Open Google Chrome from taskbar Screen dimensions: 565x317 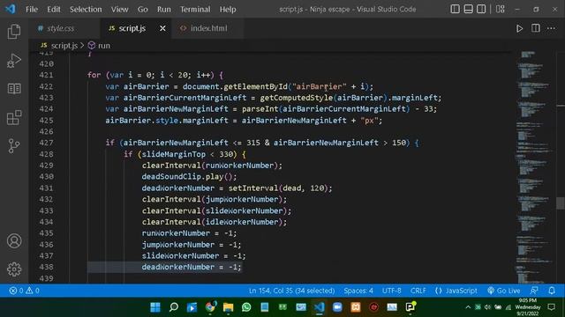click(x=210, y=307)
